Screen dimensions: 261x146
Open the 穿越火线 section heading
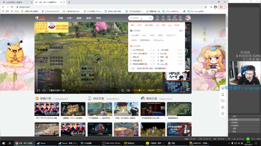point(46,99)
